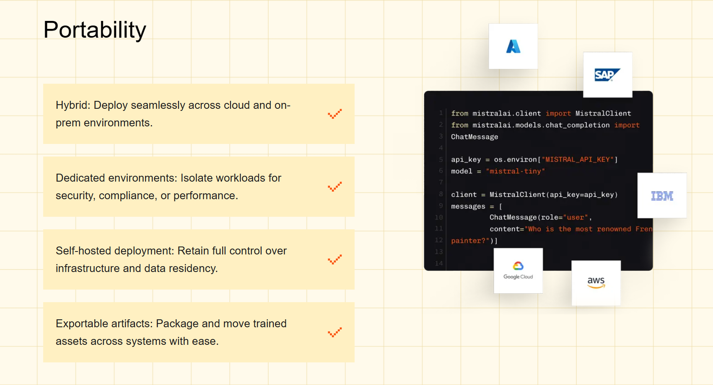The width and height of the screenshot is (713, 385).
Task: Toggle the checkmark beside Dedicated environments
Action: coord(334,187)
